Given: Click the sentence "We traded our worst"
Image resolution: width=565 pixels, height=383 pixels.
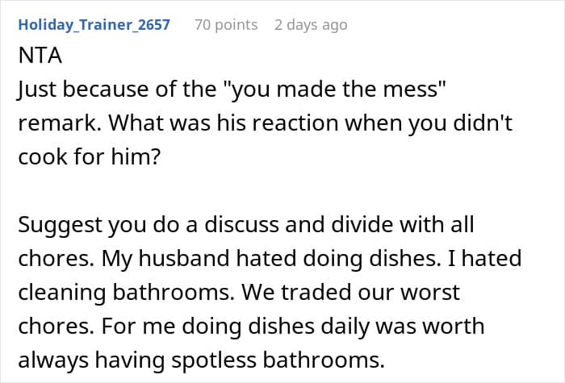Looking at the screenshot, I should coord(350,292).
